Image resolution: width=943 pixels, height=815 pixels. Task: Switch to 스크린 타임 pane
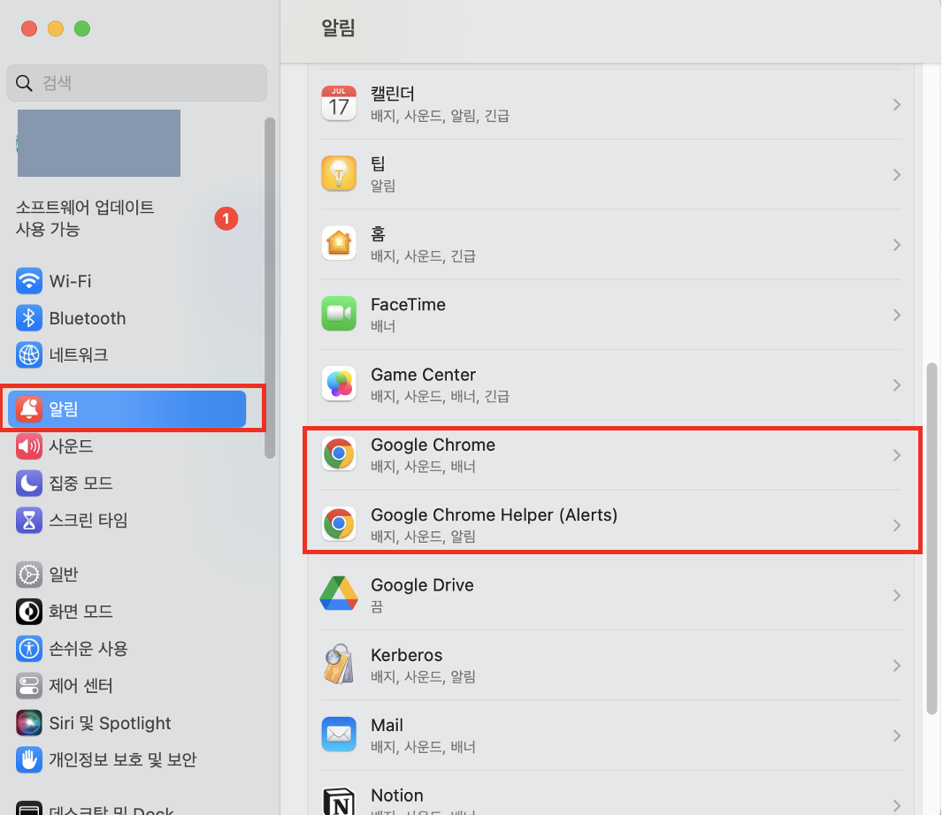(x=126, y=520)
